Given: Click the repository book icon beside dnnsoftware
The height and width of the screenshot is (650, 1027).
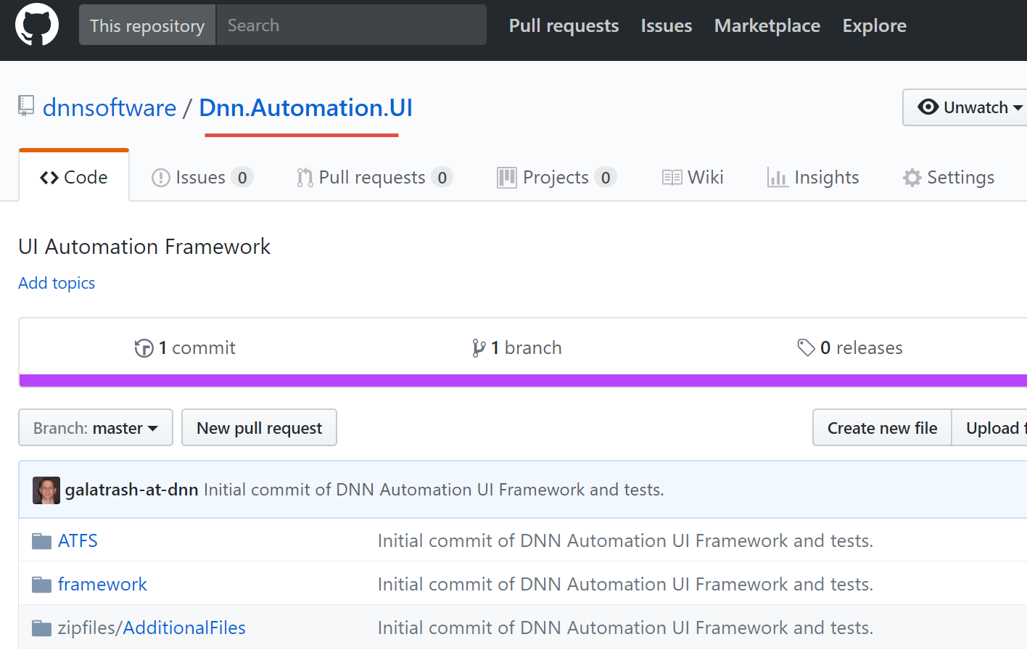Looking at the screenshot, I should (26, 106).
